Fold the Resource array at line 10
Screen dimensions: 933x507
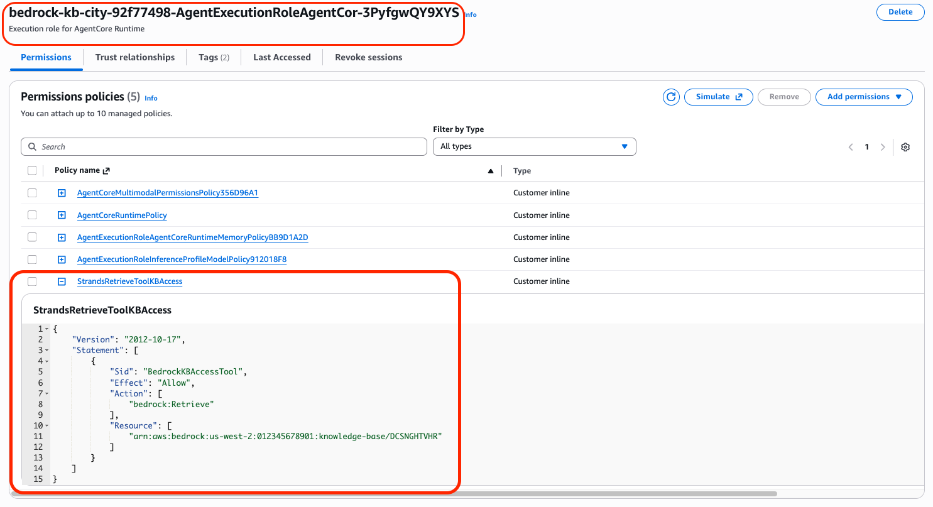click(x=46, y=426)
